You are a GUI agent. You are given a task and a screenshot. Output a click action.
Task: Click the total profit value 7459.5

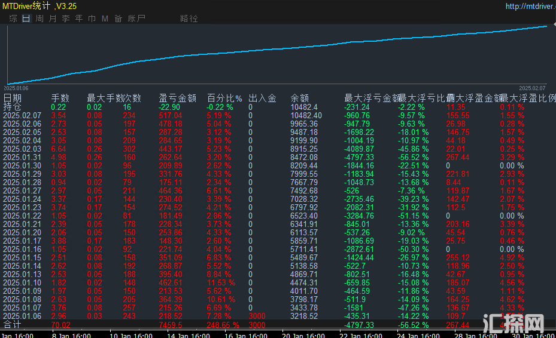(x=171, y=325)
